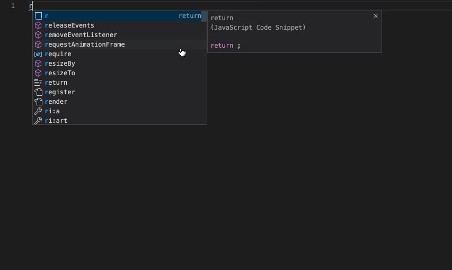Viewport: 452px width, 270px height.
Task: Click line number 1 in the gutter
Action: pos(13,6)
